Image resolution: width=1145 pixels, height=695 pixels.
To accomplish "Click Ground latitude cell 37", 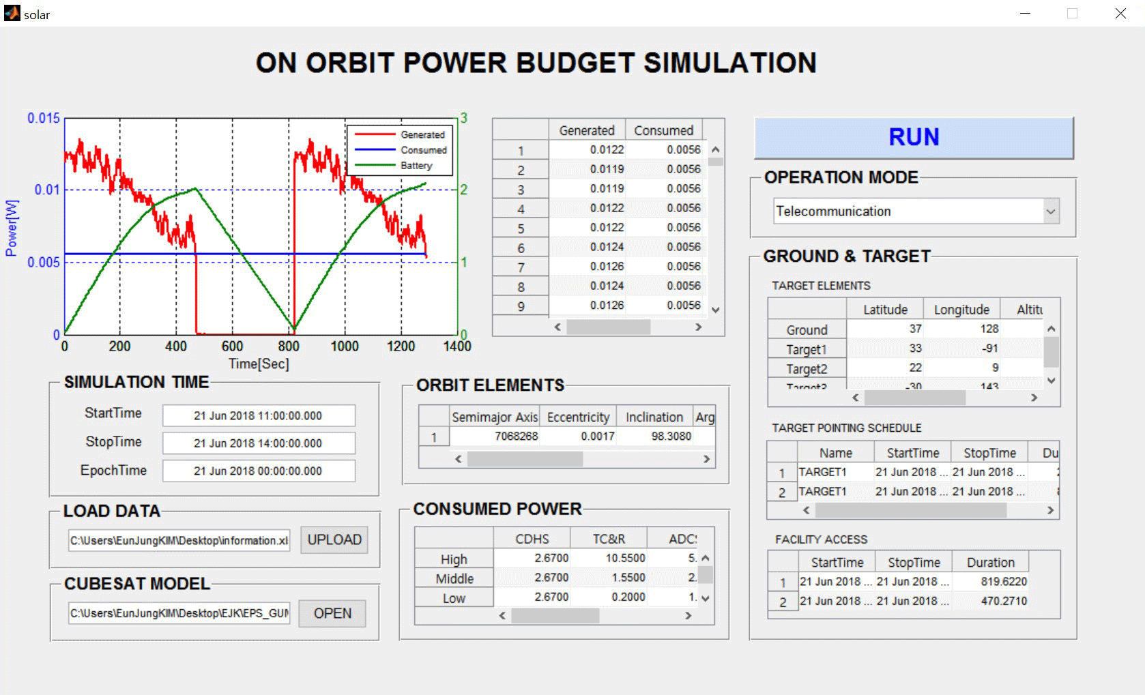I will pyautogui.click(x=885, y=329).
